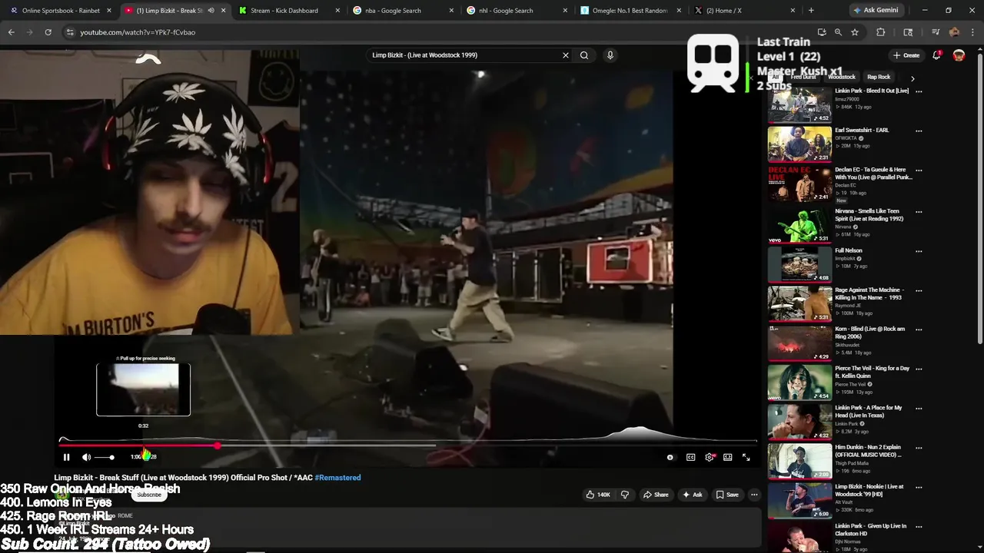Enter fullscreen video mode

[x=746, y=457]
